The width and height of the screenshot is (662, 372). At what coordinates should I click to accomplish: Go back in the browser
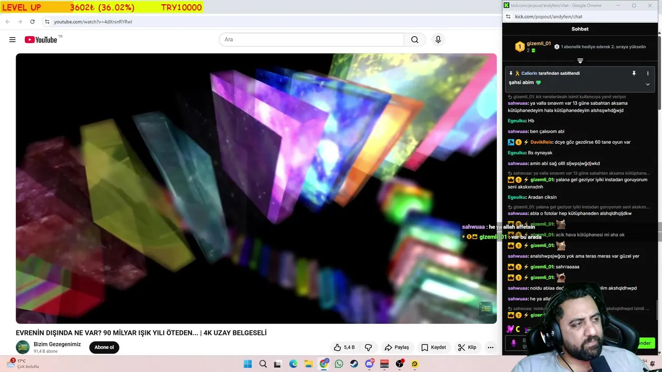point(7,22)
